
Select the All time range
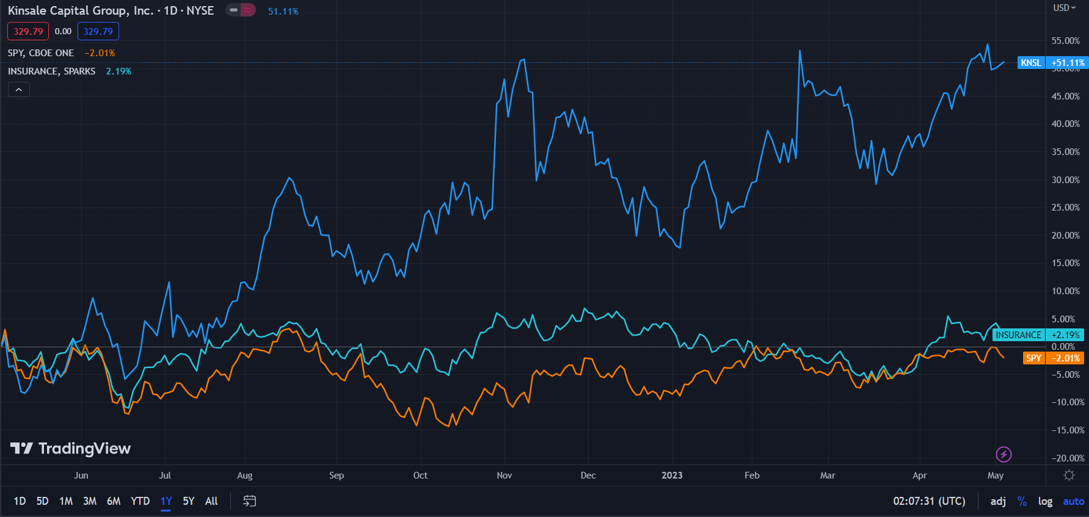click(x=211, y=501)
